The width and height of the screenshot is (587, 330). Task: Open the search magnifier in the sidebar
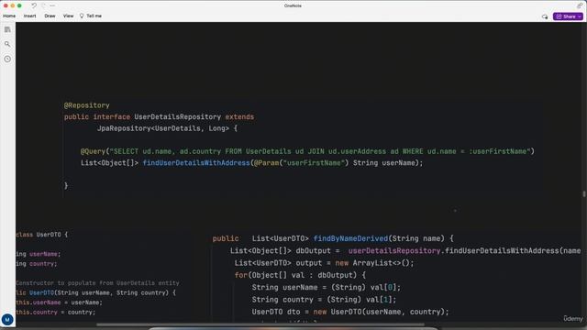(7, 44)
